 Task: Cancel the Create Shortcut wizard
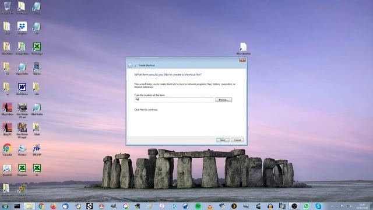coord(237,140)
